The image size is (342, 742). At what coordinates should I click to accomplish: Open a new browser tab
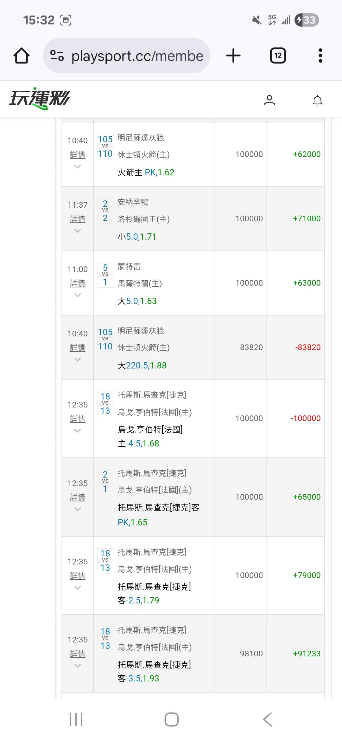(x=233, y=56)
